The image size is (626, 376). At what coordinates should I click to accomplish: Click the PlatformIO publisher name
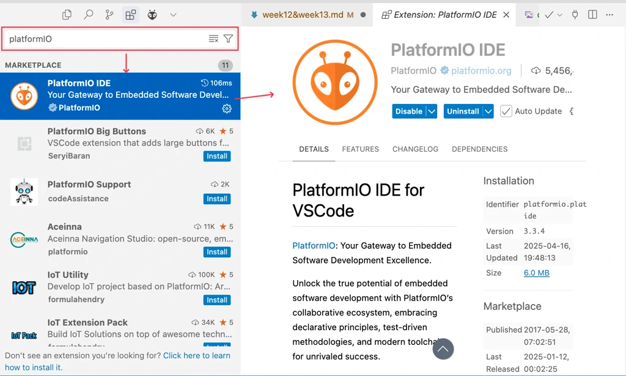[x=413, y=71]
